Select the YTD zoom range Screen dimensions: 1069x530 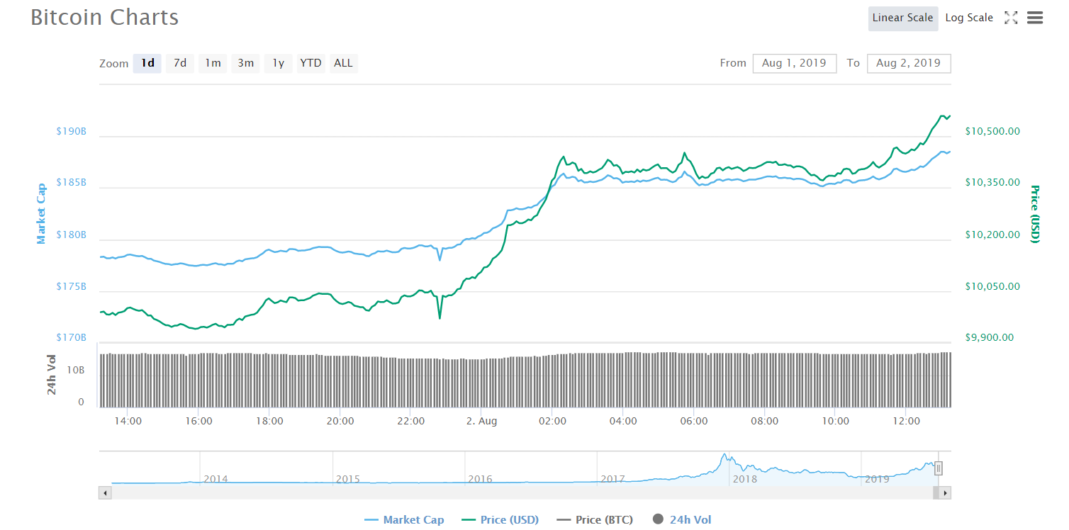click(x=310, y=63)
